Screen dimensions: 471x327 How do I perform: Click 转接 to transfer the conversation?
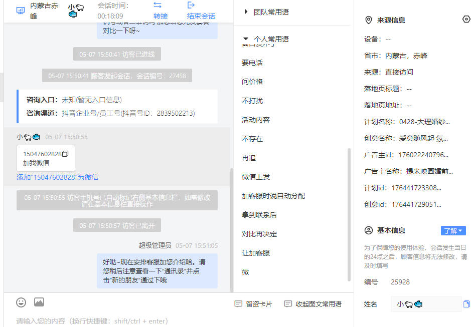point(161,16)
